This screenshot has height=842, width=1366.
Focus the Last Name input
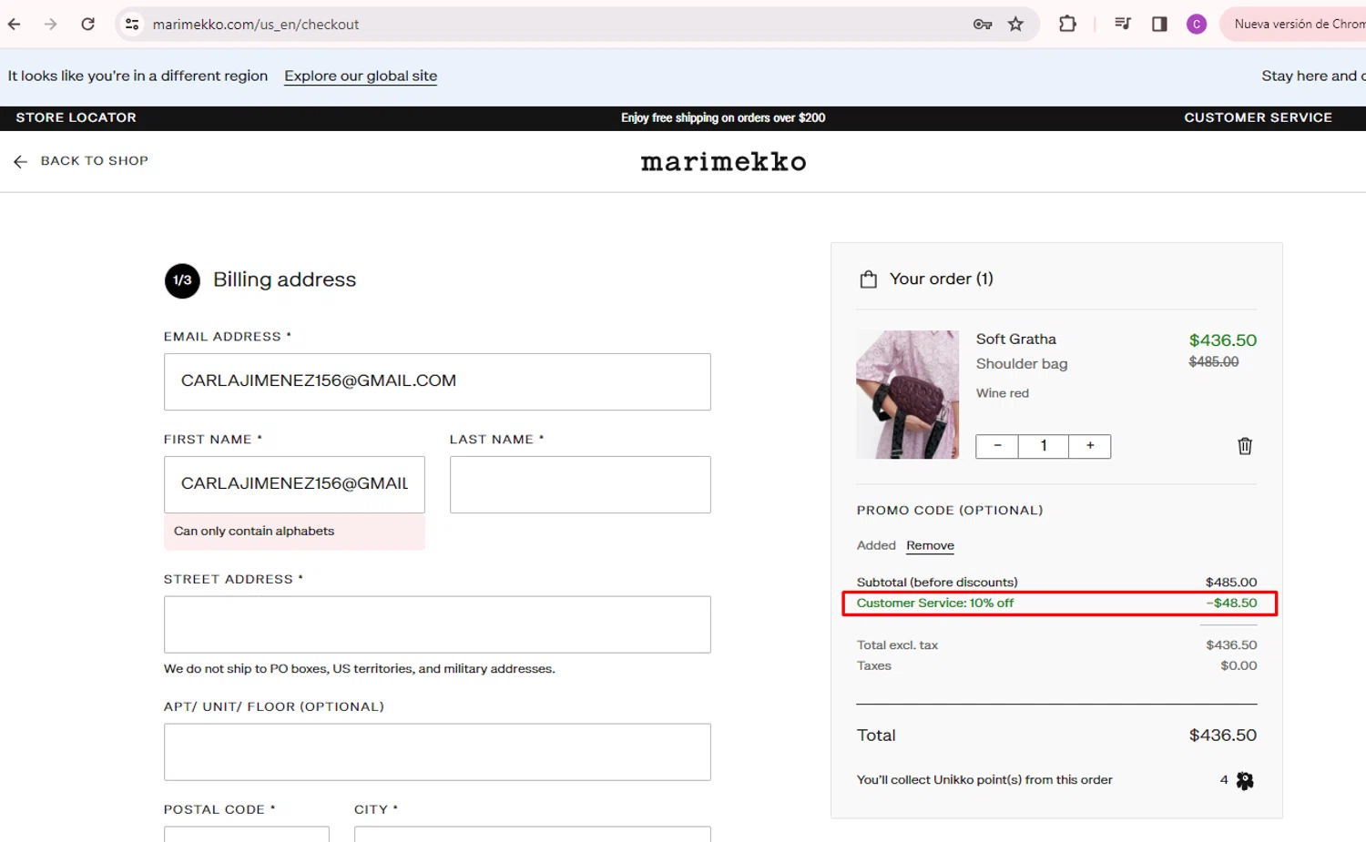(x=580, y=484)
